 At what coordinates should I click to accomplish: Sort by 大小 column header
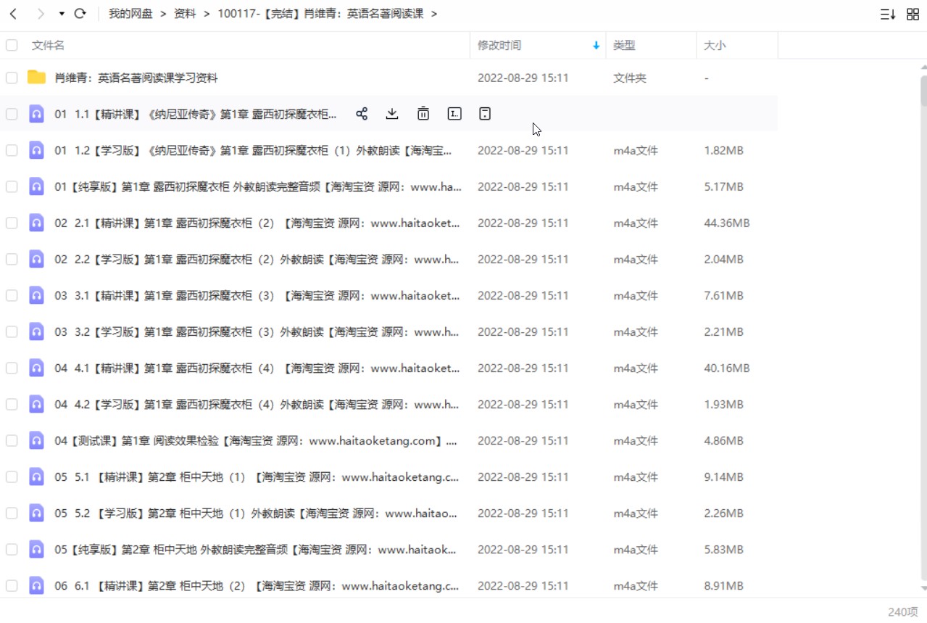click(715, 45)
